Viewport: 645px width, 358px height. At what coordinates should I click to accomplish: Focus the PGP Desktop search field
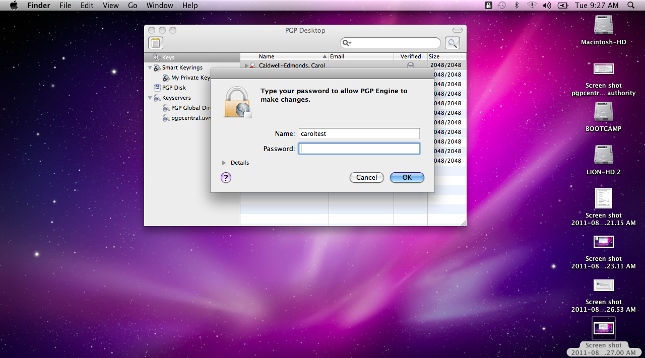tap(391, 43)
